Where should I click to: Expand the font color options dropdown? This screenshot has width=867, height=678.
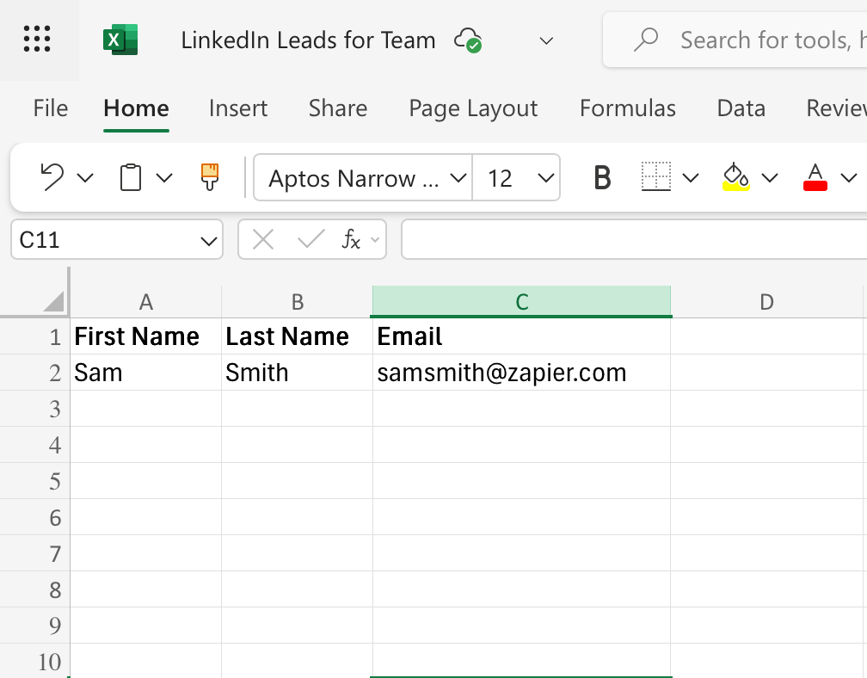(849, 178)
